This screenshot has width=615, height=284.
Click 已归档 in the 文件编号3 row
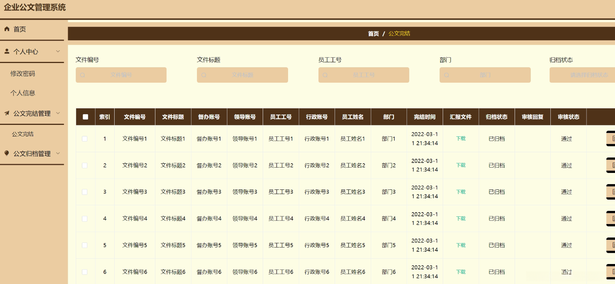[497, 192]
